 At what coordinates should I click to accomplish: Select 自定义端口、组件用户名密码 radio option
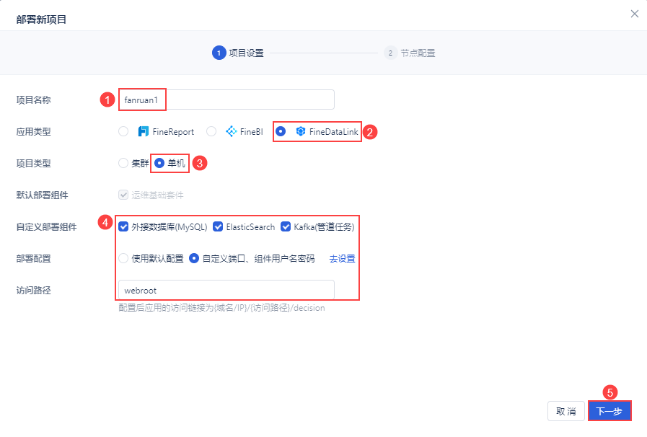tap(194, 258)
